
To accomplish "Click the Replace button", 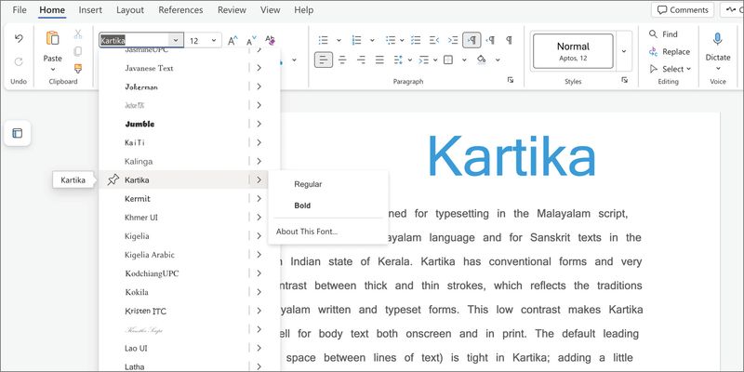I will 669,51.
